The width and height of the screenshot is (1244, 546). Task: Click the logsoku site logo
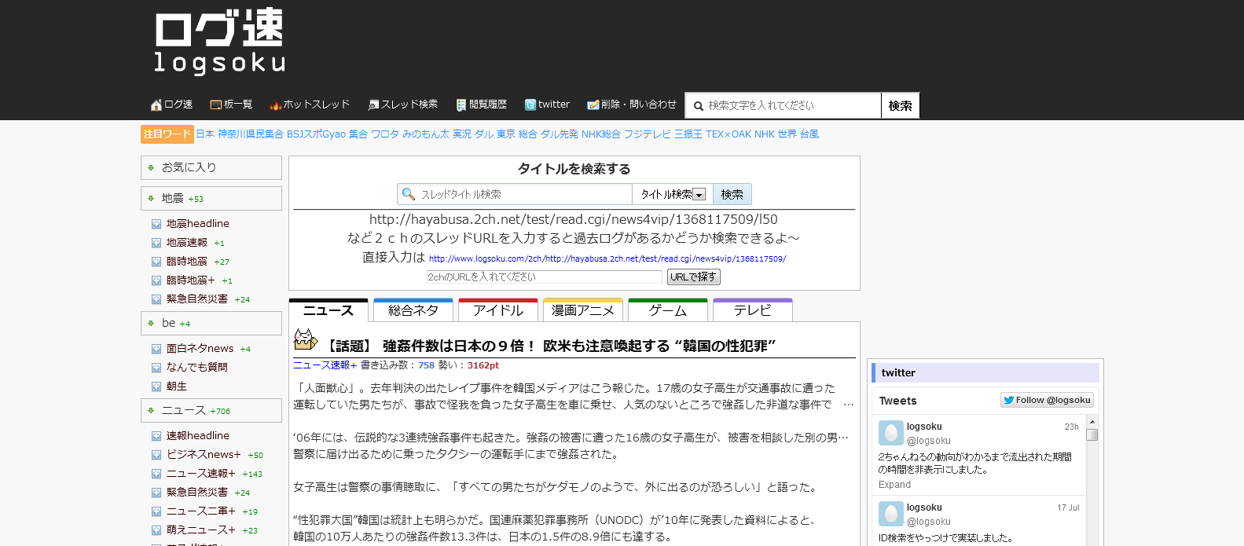pos(219,41)
